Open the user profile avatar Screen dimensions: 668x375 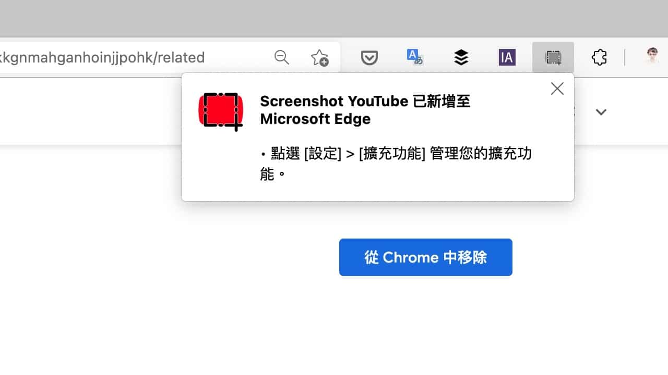click(652, 57)
